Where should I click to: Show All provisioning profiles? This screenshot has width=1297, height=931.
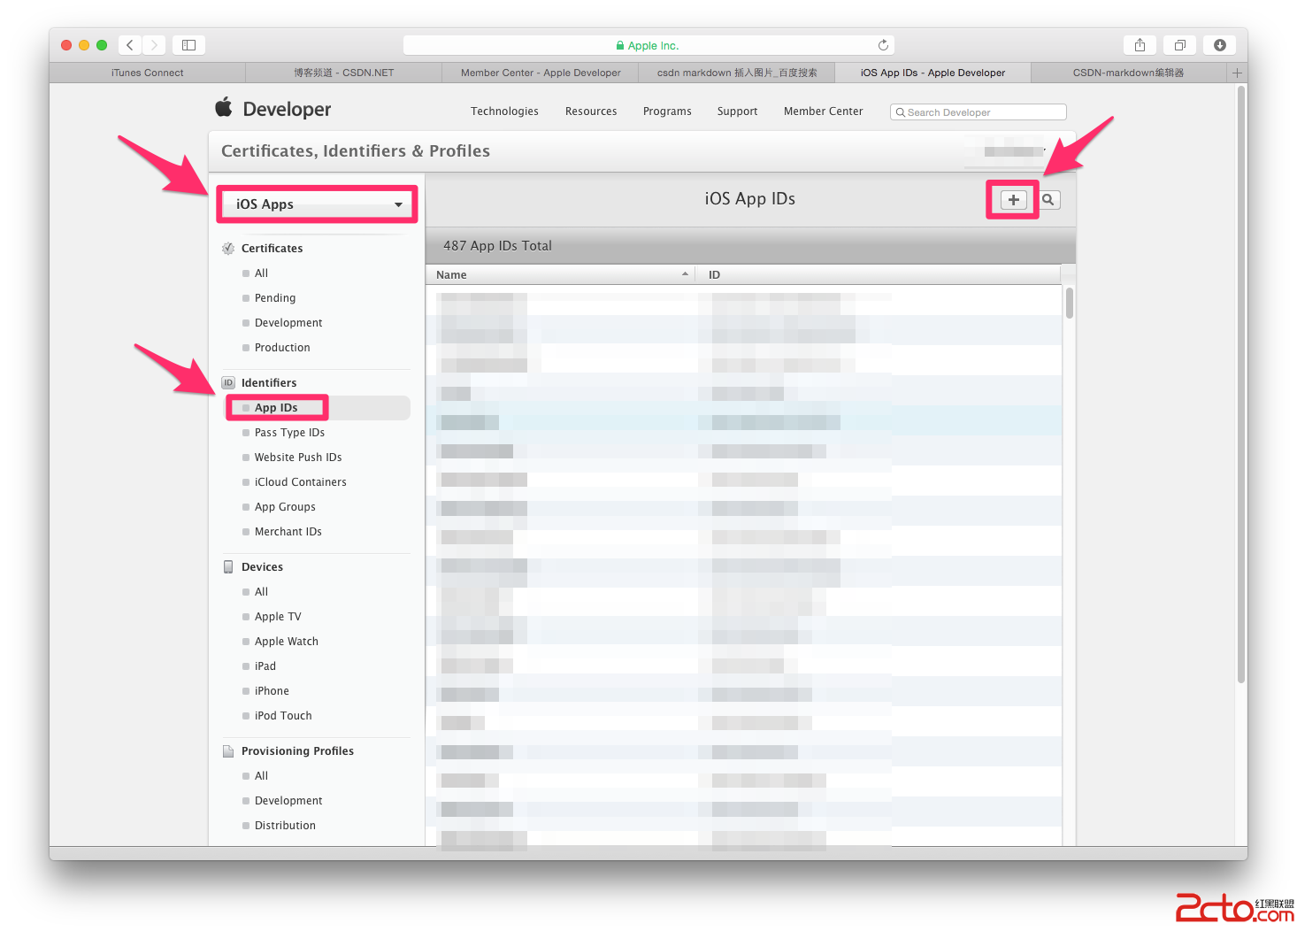[x=261, y=776]
